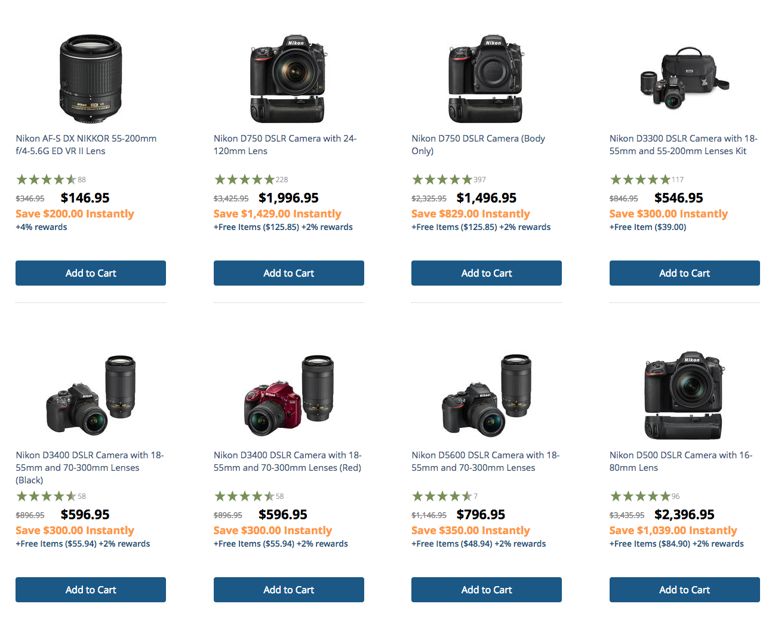The width and height of the screenshot is (772, 619).
Task: Click the Nikon D500 with 16-80mm lens image
Action: [x=684, y=395]
